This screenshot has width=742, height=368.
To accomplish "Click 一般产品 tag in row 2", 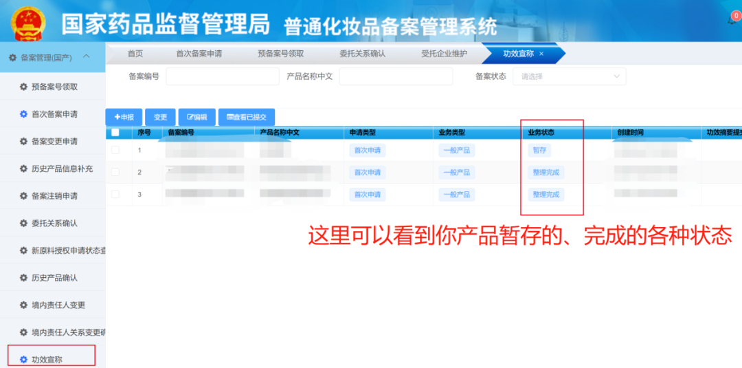I will [x=457, y=173].
